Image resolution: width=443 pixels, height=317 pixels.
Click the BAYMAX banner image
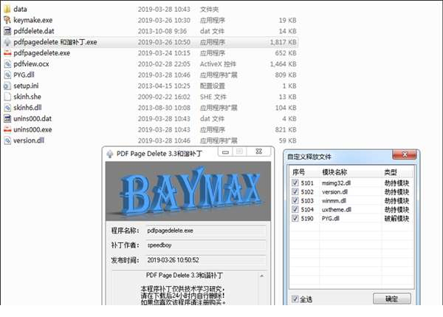(188, 191)
